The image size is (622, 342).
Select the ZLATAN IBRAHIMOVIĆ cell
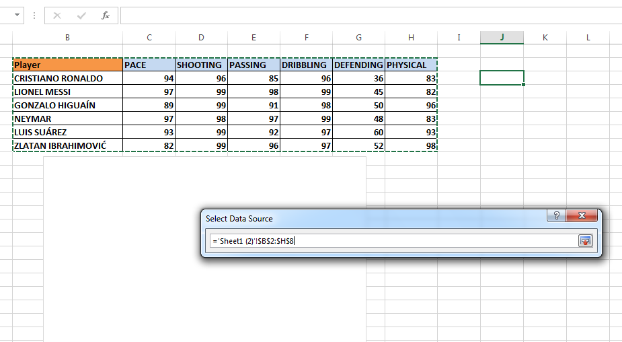67,145
